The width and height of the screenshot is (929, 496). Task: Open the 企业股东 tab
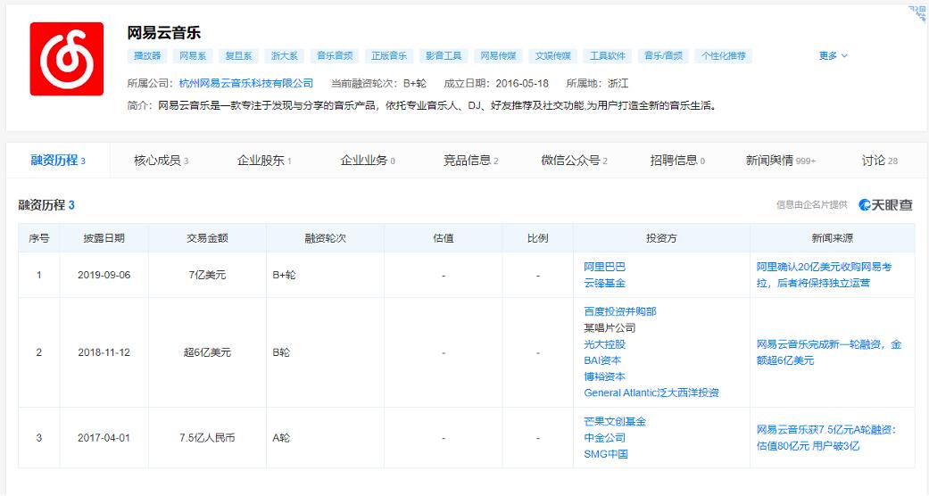pos(264,161)
